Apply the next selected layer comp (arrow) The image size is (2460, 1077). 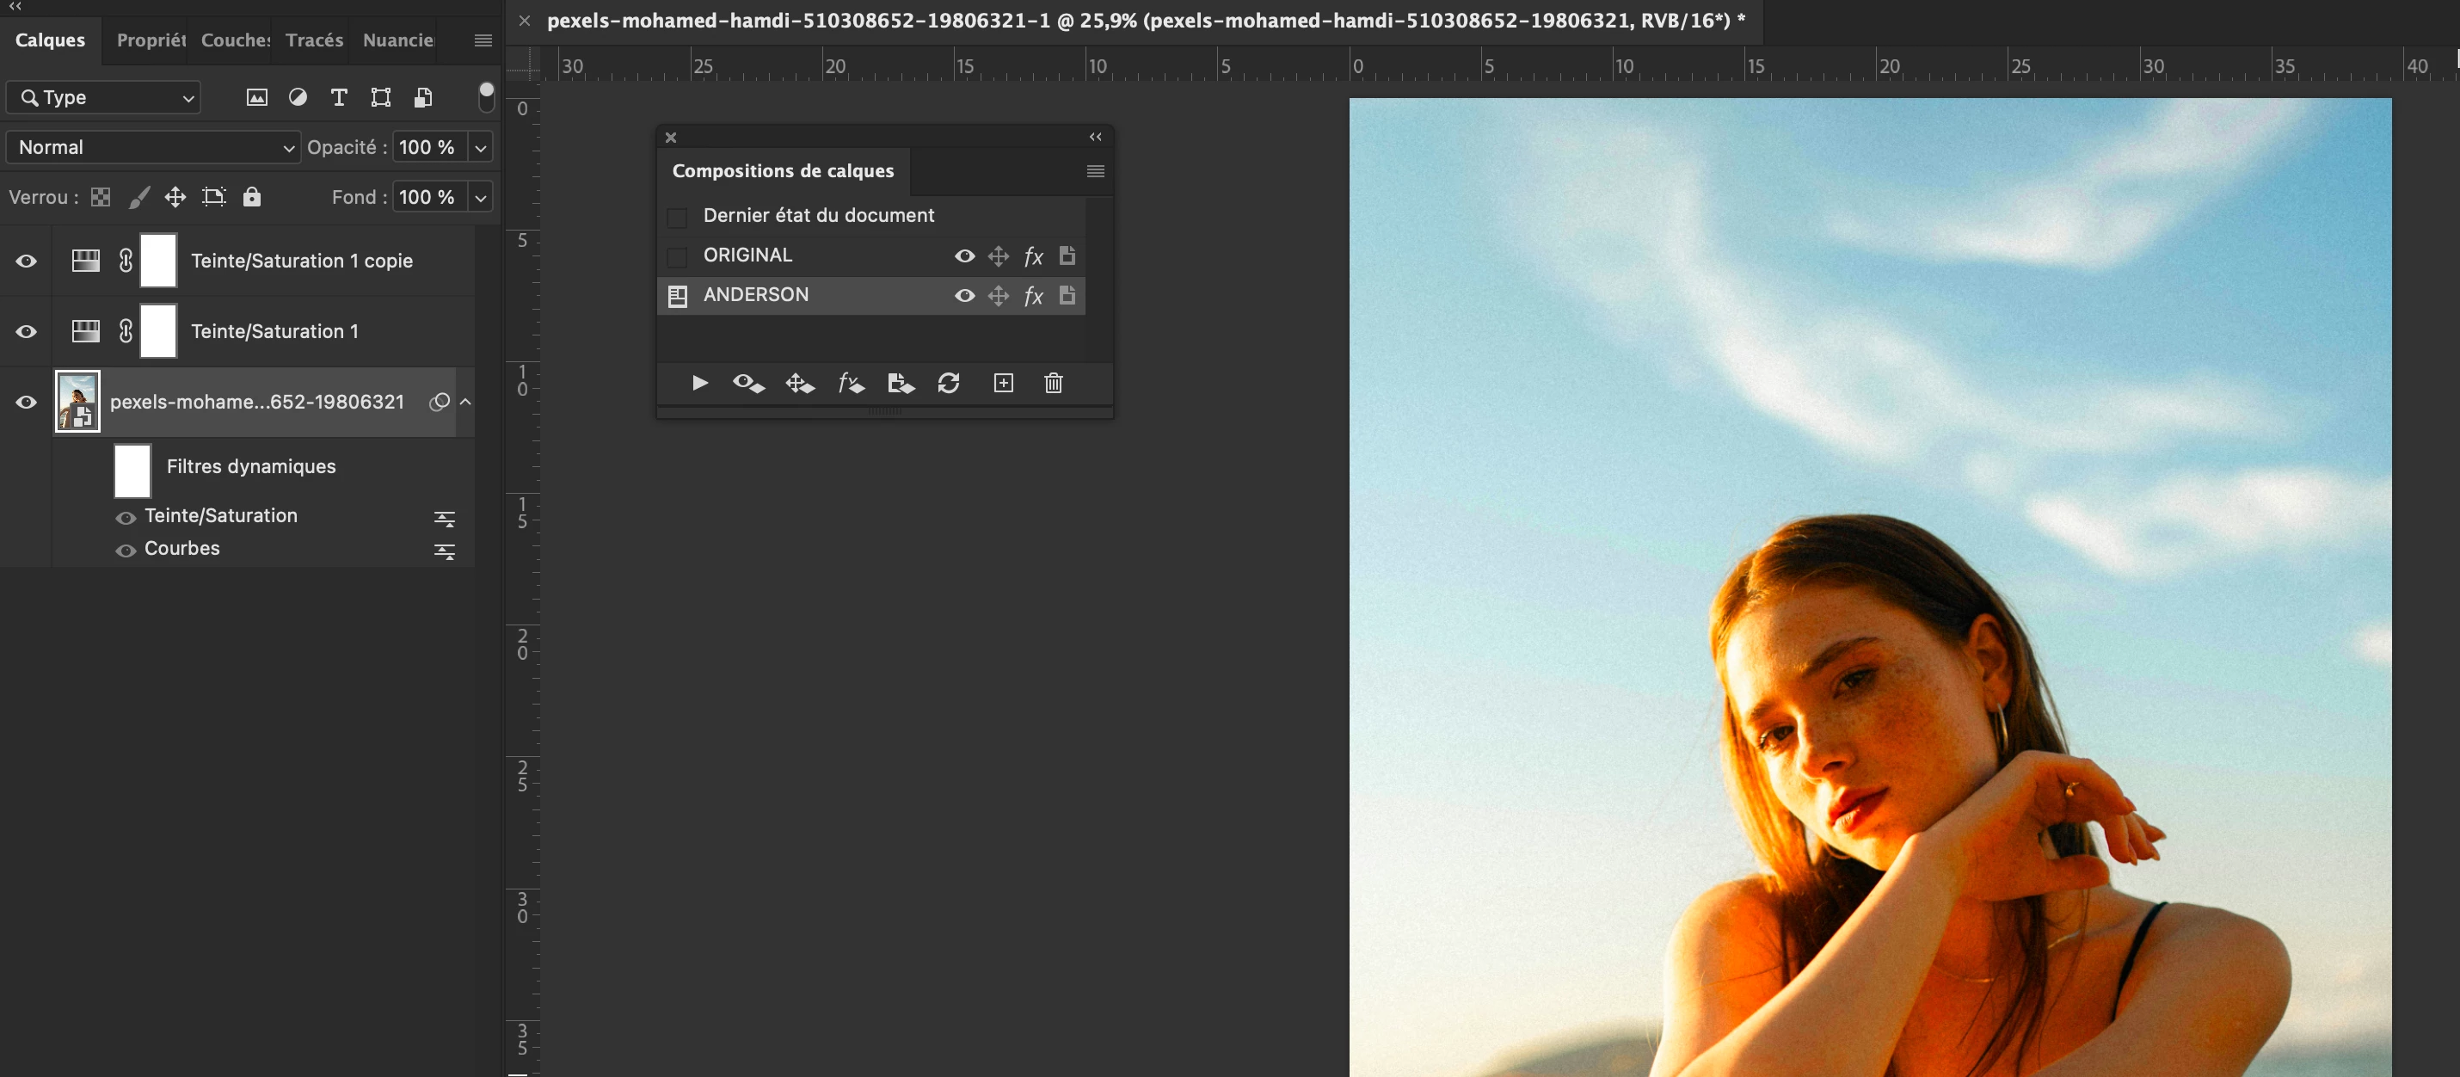[700, 383]
